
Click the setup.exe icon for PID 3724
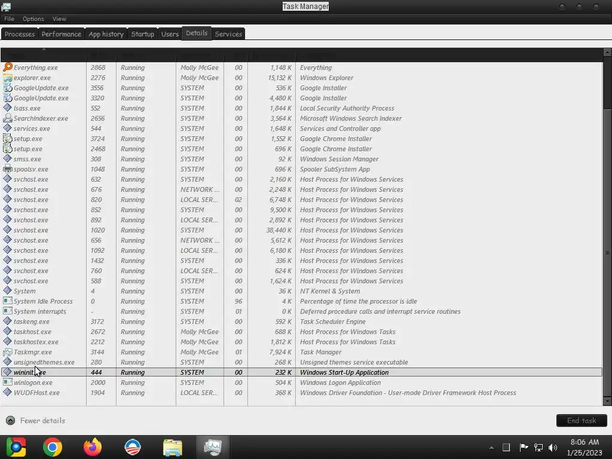coord(7,138)
